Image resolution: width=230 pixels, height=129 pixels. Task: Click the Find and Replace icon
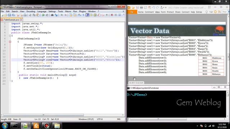point(56,15)
